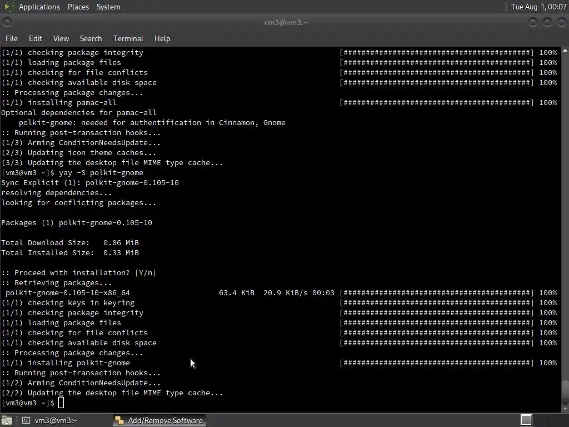
Task: Click 'installing polkit-gnome' line text
Action: [x=79, y=363]
